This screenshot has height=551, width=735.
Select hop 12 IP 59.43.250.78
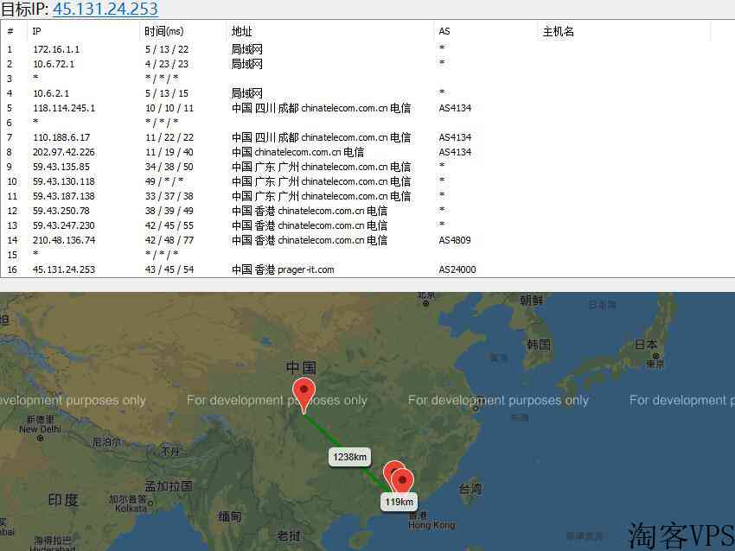point(61,211)
